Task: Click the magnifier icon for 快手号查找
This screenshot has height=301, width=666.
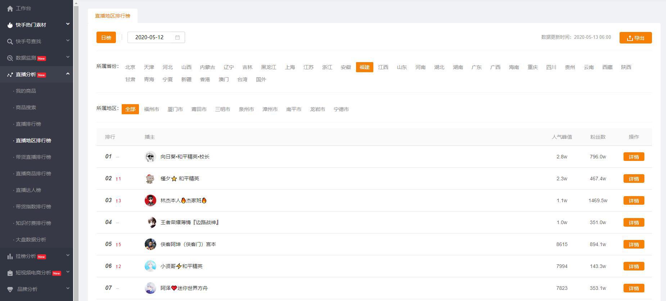Action: tap(10, 42)
